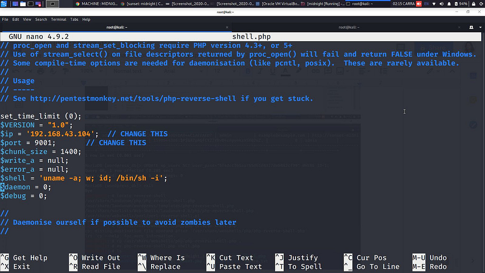Select root@kali taskbar window button
This screenshot has height=273, width=485.
click(368, 4)
